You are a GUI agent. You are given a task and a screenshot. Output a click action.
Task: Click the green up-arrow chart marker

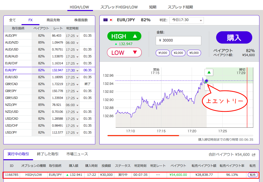click(209, 72)
